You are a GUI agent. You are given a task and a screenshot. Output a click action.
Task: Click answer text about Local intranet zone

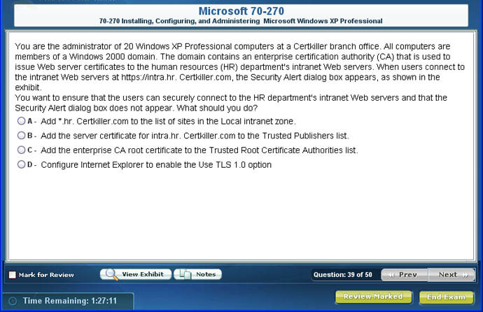point(168,121)
